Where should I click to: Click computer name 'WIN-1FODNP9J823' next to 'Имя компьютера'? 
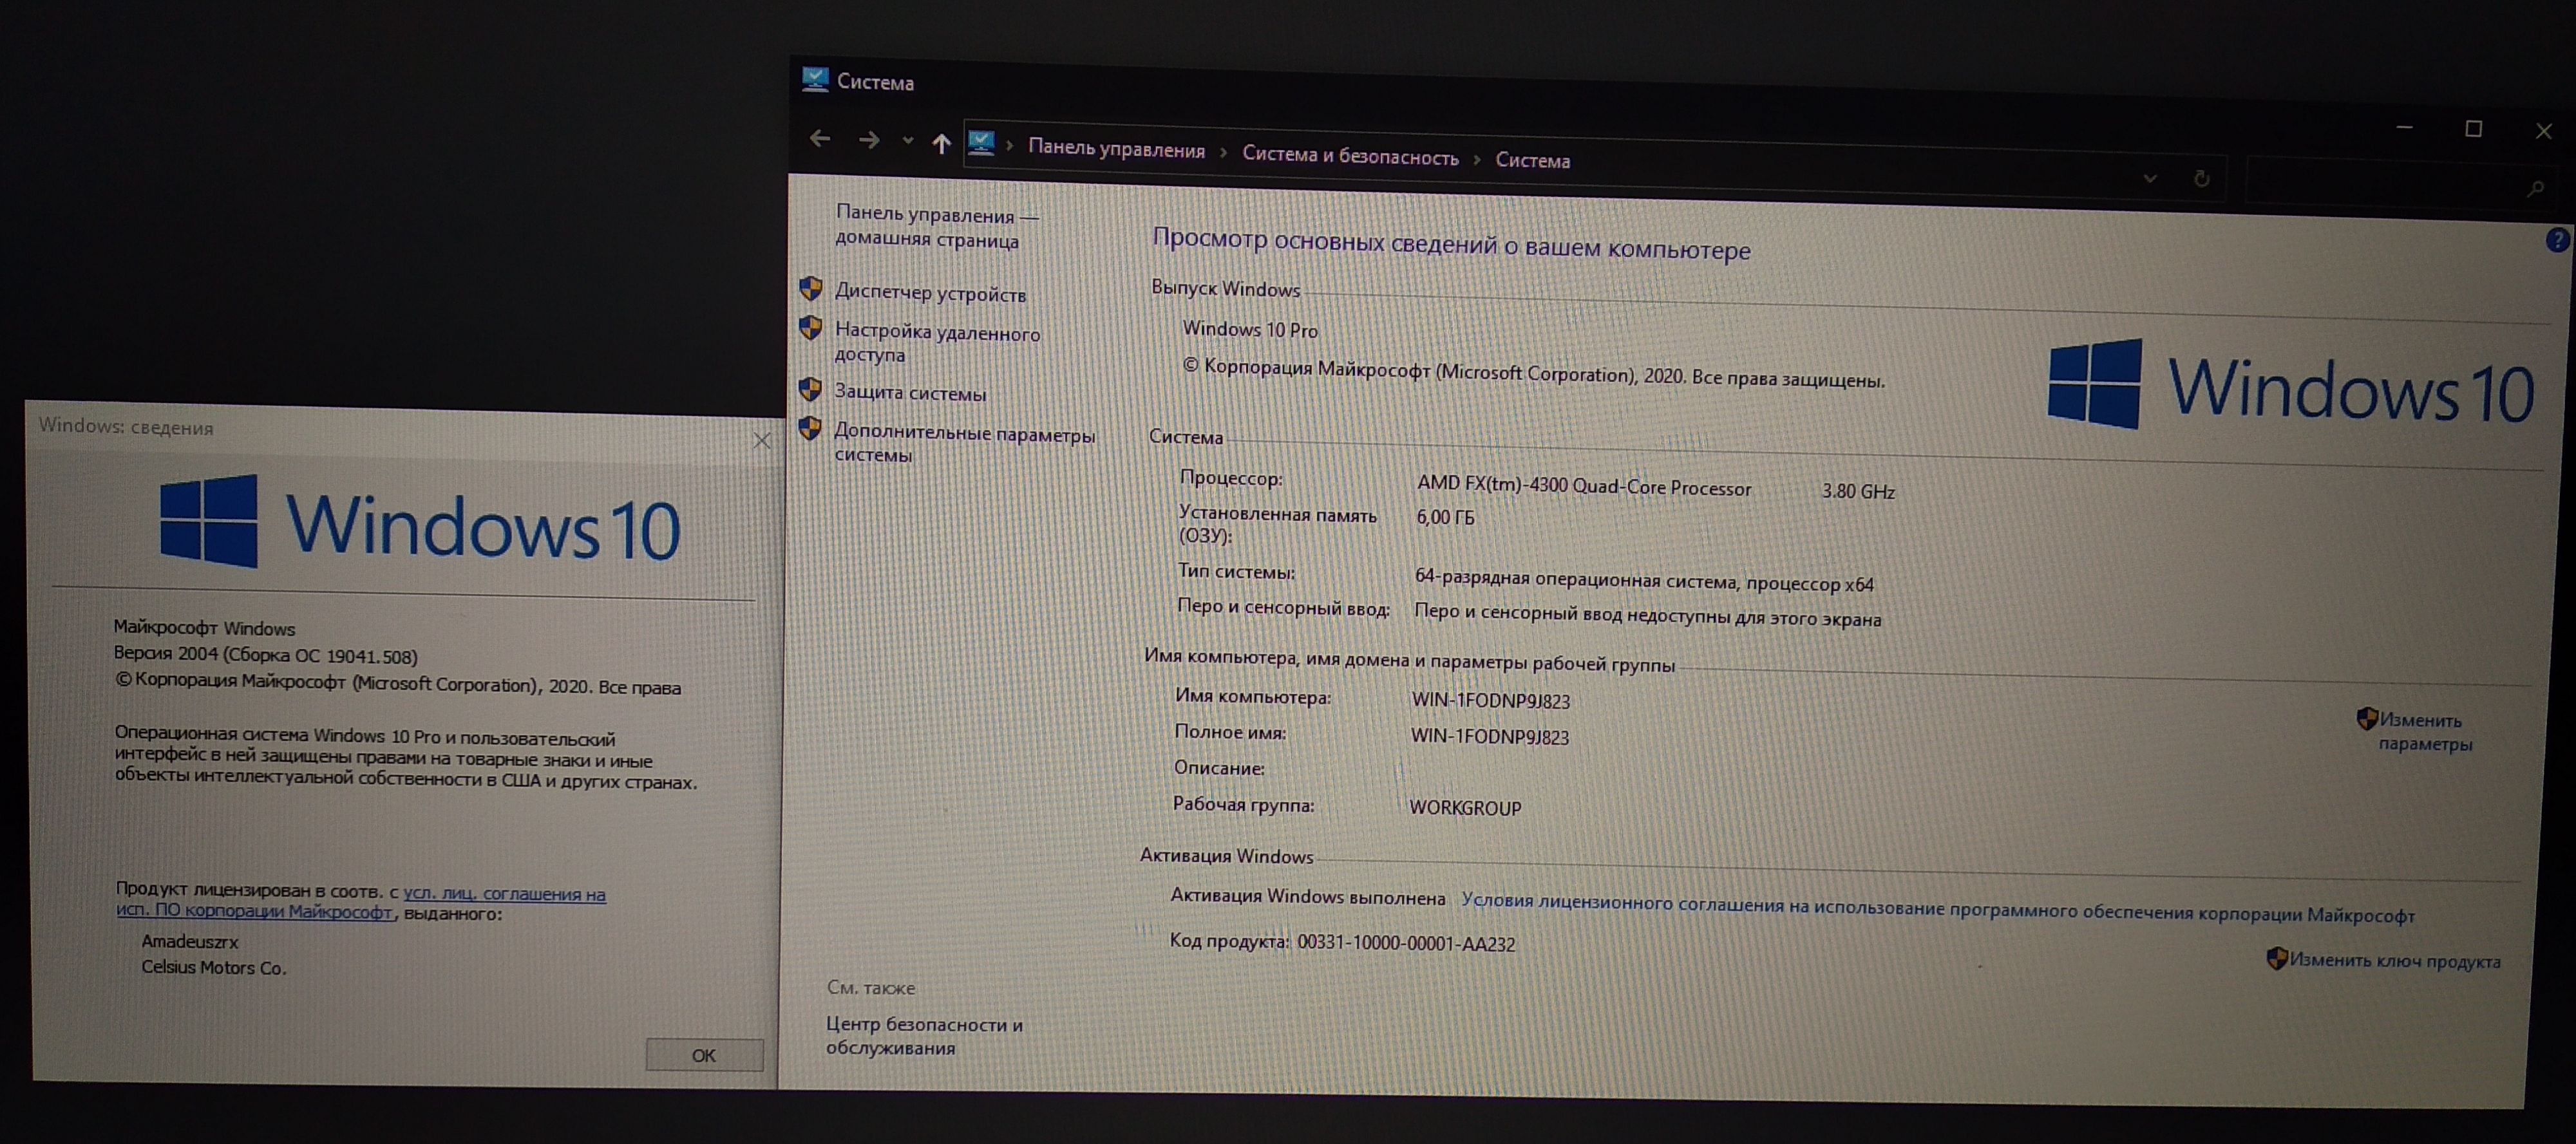click(1491, 700)
